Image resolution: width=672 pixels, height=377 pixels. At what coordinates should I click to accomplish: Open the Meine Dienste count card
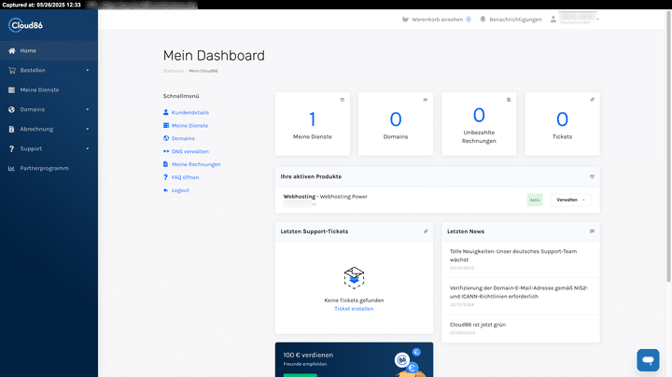pyautogui.click(x=313, y=124)
